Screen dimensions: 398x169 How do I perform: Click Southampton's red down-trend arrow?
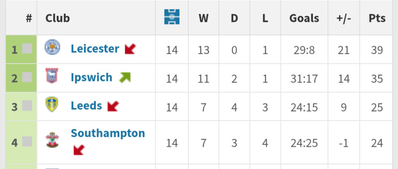(79, 150)
